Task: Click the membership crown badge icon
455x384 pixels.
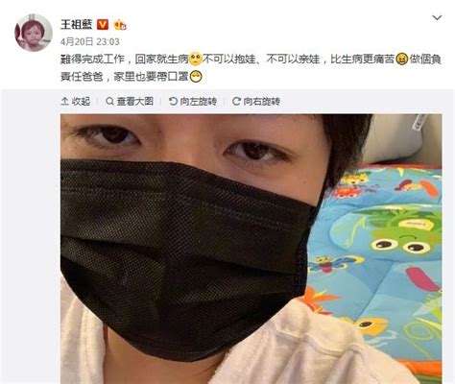Action: pyautogui.click(x=120, y=25)
